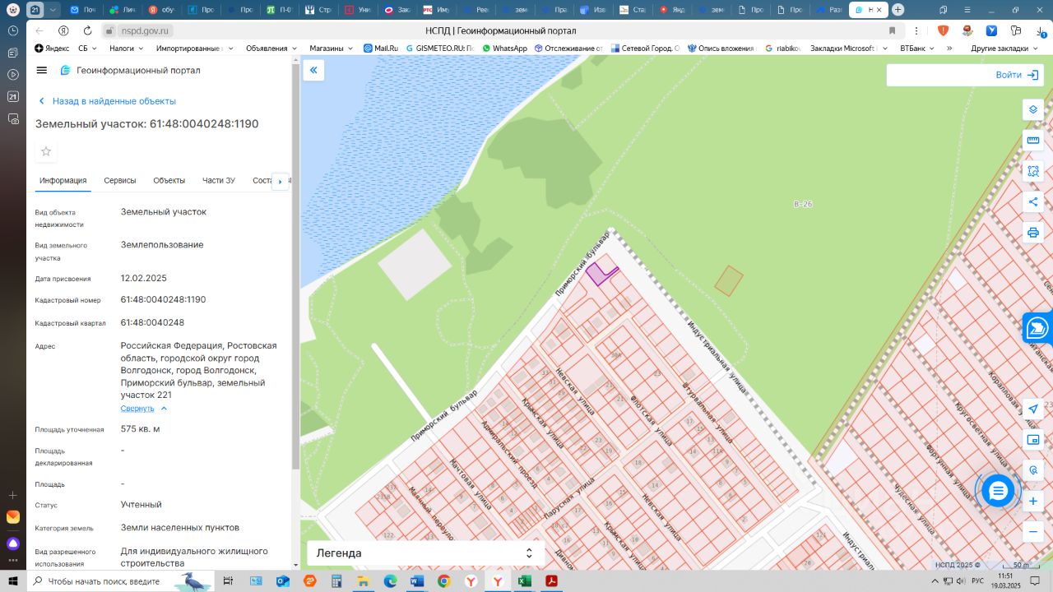Screen dimensions: 1053x592
Task: Bookmark this page in address bar
Action: pyautogui.click(x=892, y=30)
